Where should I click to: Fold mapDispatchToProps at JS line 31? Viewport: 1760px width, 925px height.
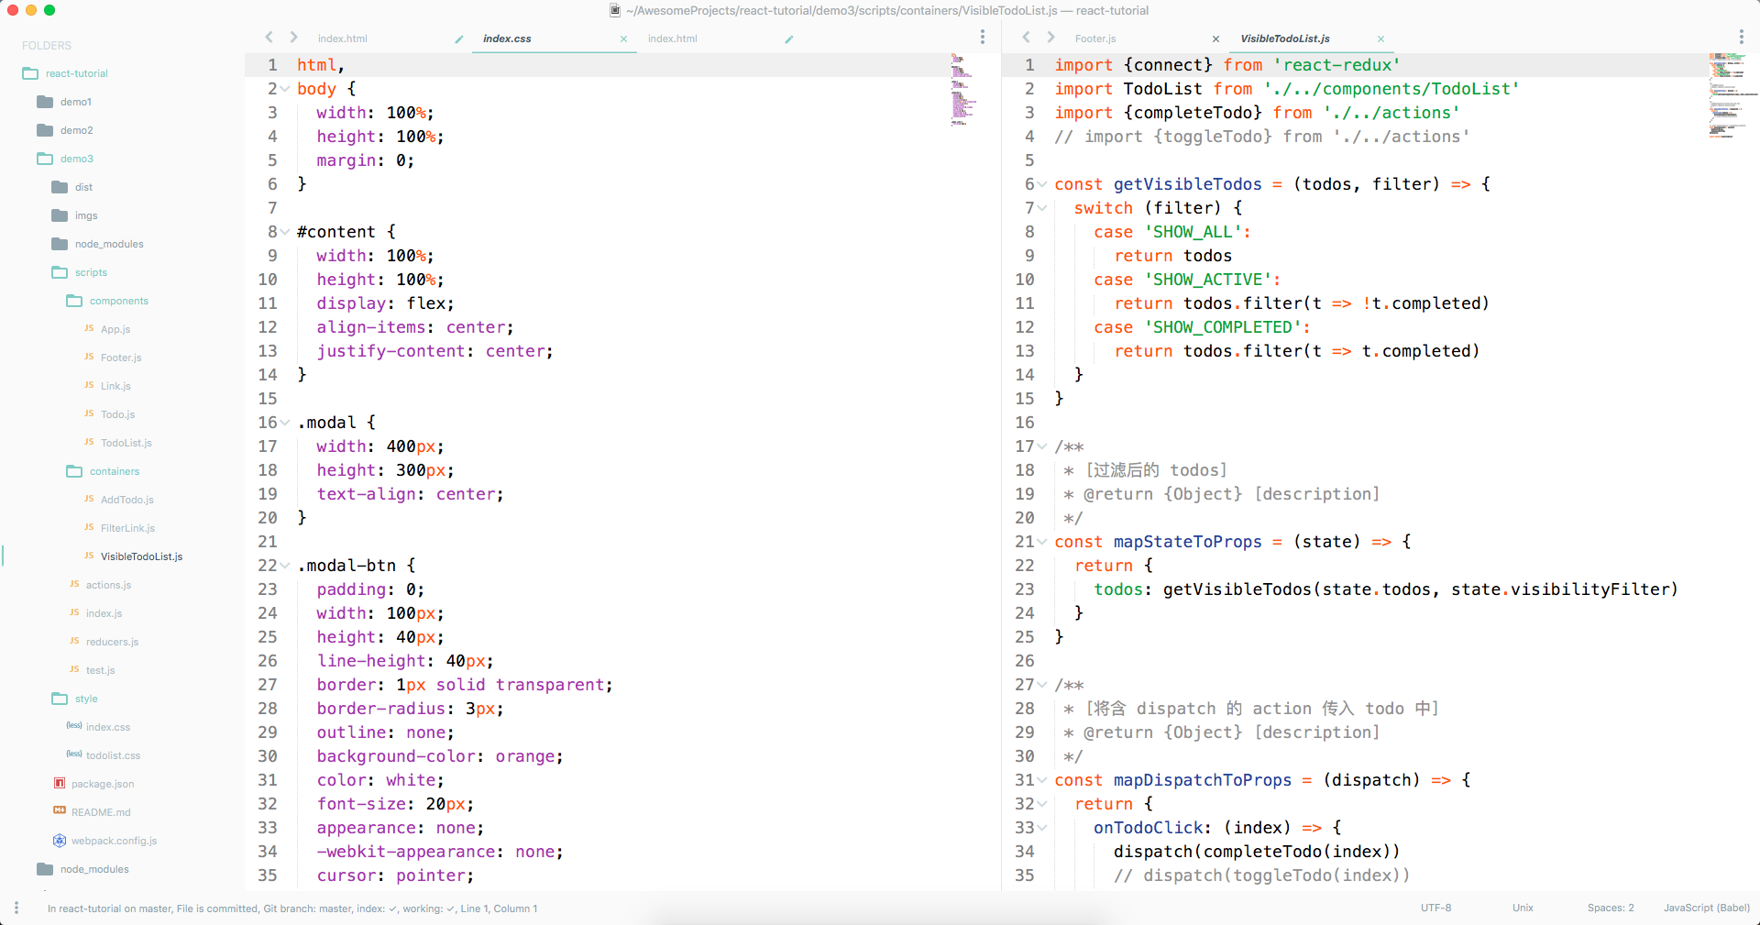click(x=1042, y=780)
